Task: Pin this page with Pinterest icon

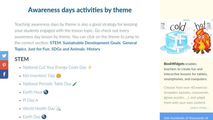Action: tap(4, 65)
